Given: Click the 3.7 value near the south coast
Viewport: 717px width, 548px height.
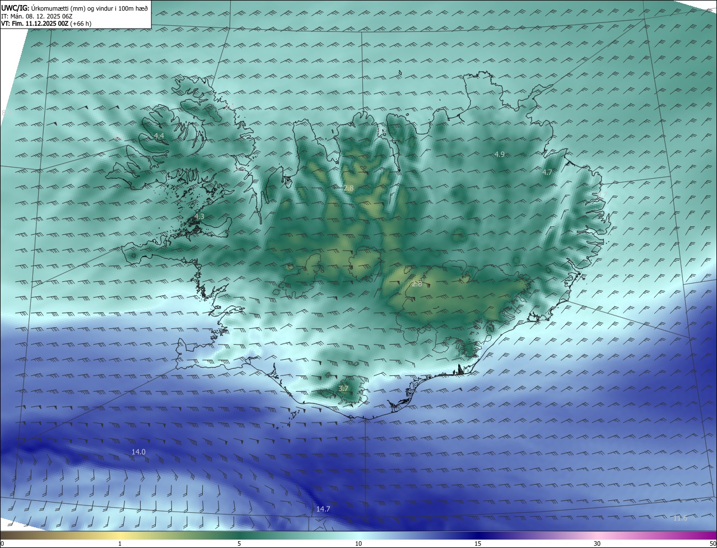Looking at the screenshot, I should 343,388.
